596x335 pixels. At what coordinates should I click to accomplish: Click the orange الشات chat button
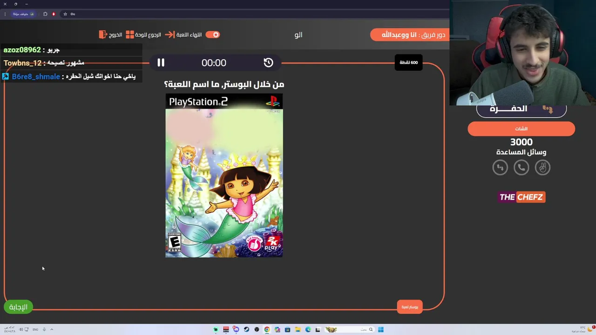(x=521, y=128)
